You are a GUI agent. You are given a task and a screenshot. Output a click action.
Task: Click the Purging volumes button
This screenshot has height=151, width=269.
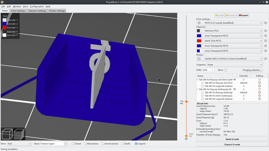[x=252, y=70]
